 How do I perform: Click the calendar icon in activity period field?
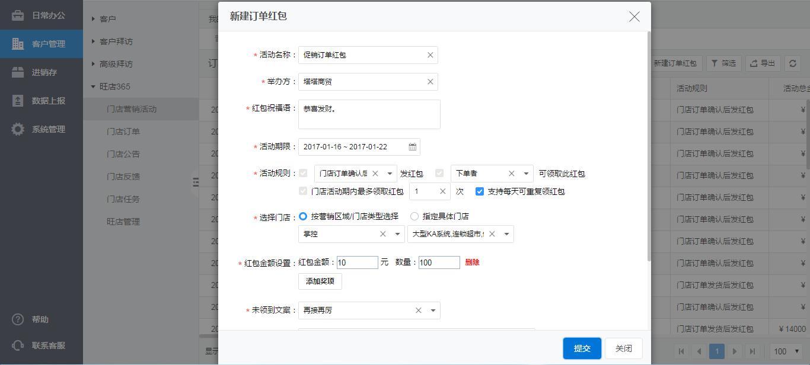point(412,147)
